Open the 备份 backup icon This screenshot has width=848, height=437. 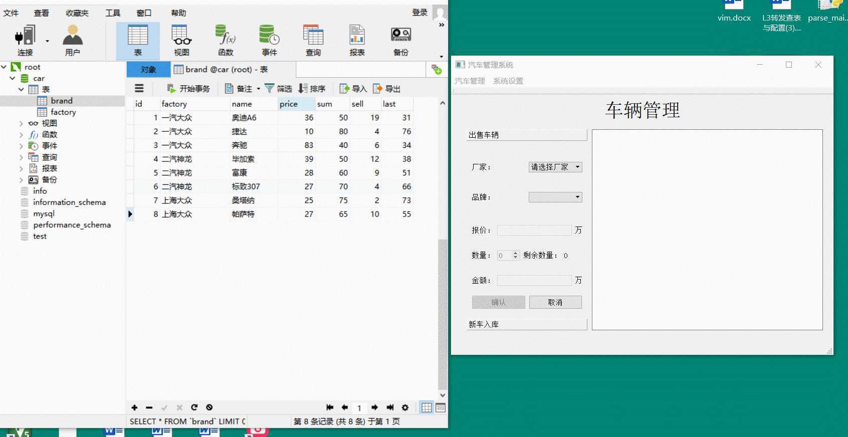(401, 41)
